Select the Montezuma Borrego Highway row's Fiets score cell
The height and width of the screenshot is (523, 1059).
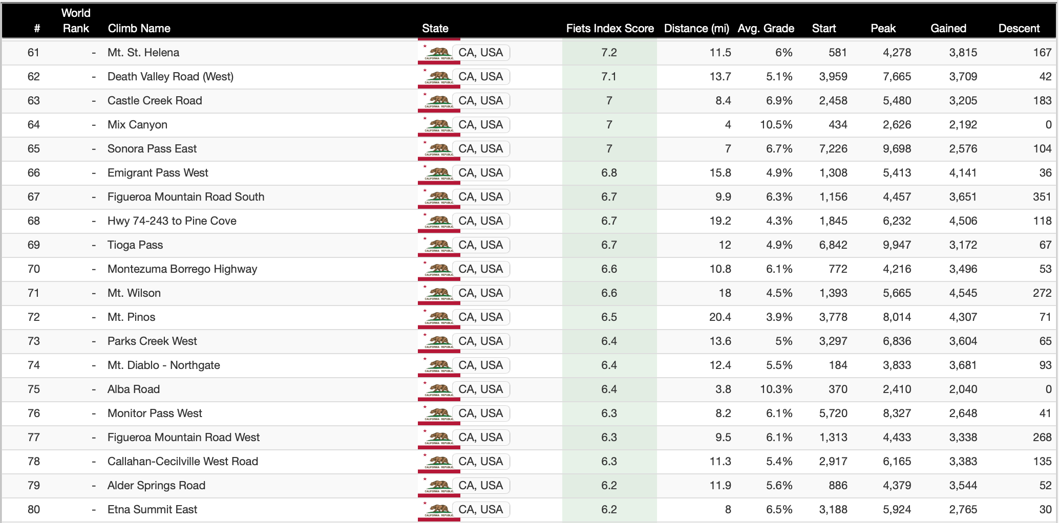coord(609,269)
